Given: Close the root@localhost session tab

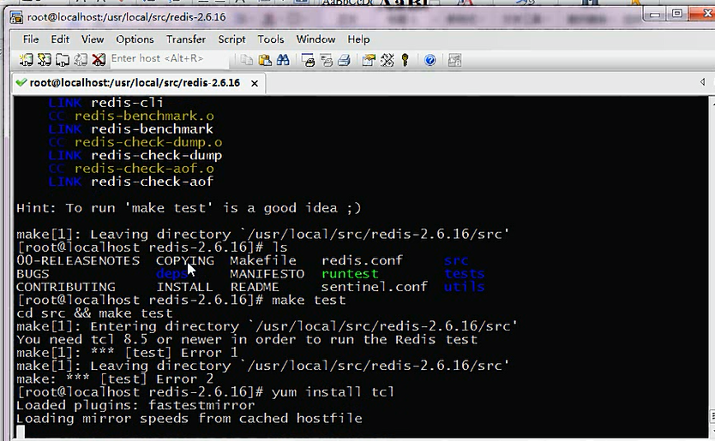Looking at the screenshot, I should click(255, 83).
